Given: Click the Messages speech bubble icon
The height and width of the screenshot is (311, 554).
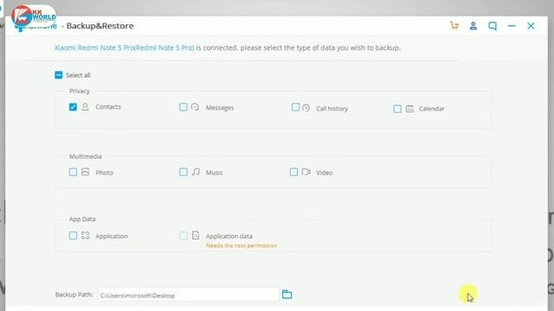Looking at the screenshot, I should pyautogui.click(x=195, y=107).
